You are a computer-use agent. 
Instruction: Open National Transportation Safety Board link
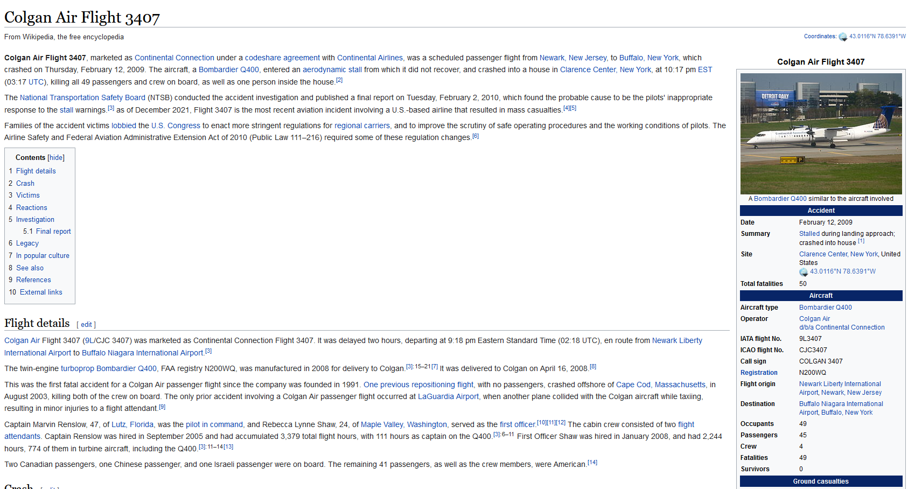[82, 98]
